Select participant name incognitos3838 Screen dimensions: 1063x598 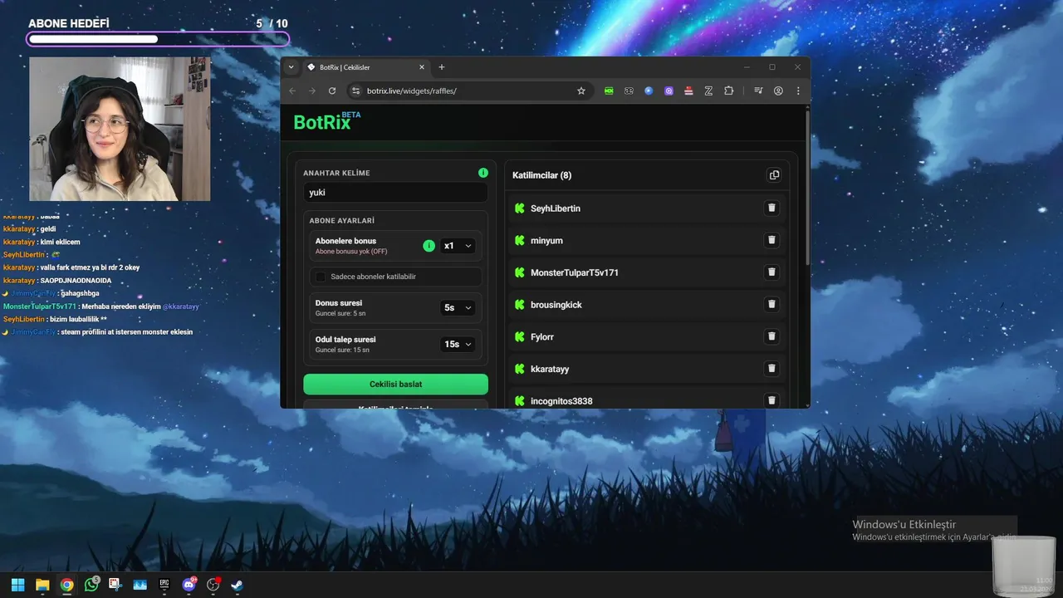[x=561, y=401]
